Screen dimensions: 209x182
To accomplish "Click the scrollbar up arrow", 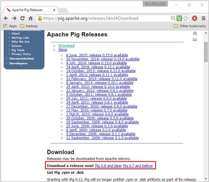I will pos(206,33).
